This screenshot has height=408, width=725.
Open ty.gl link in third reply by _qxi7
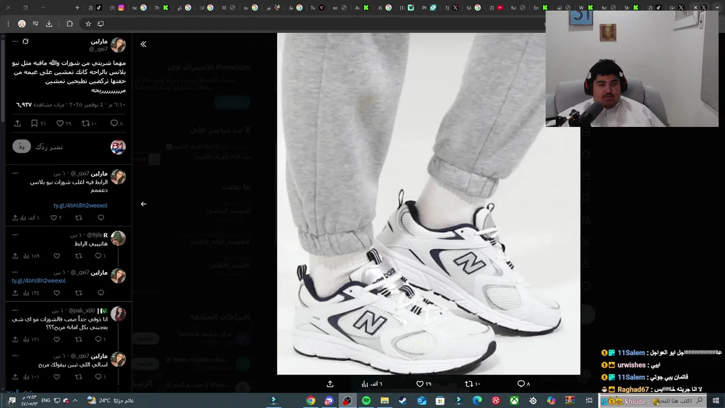[x=39, y=280]
